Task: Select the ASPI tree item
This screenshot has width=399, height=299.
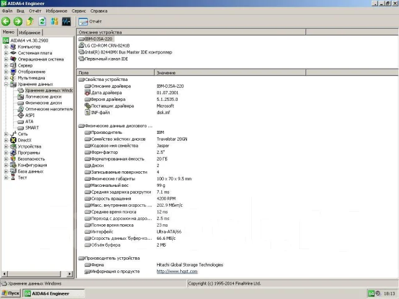Action: click(x=30, y=115)
